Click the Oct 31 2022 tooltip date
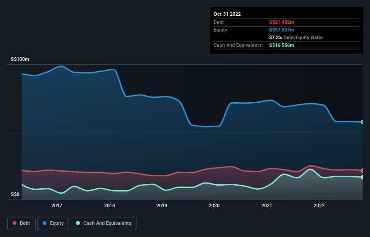This screenshot has height=237, width=370. pyautogui.click(x=227, y=14)
